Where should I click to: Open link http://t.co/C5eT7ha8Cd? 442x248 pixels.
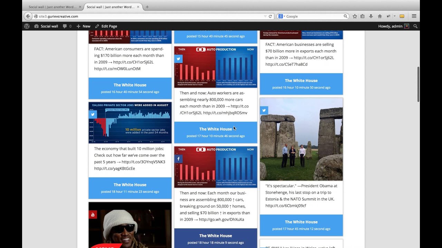[x=286, y=64]
